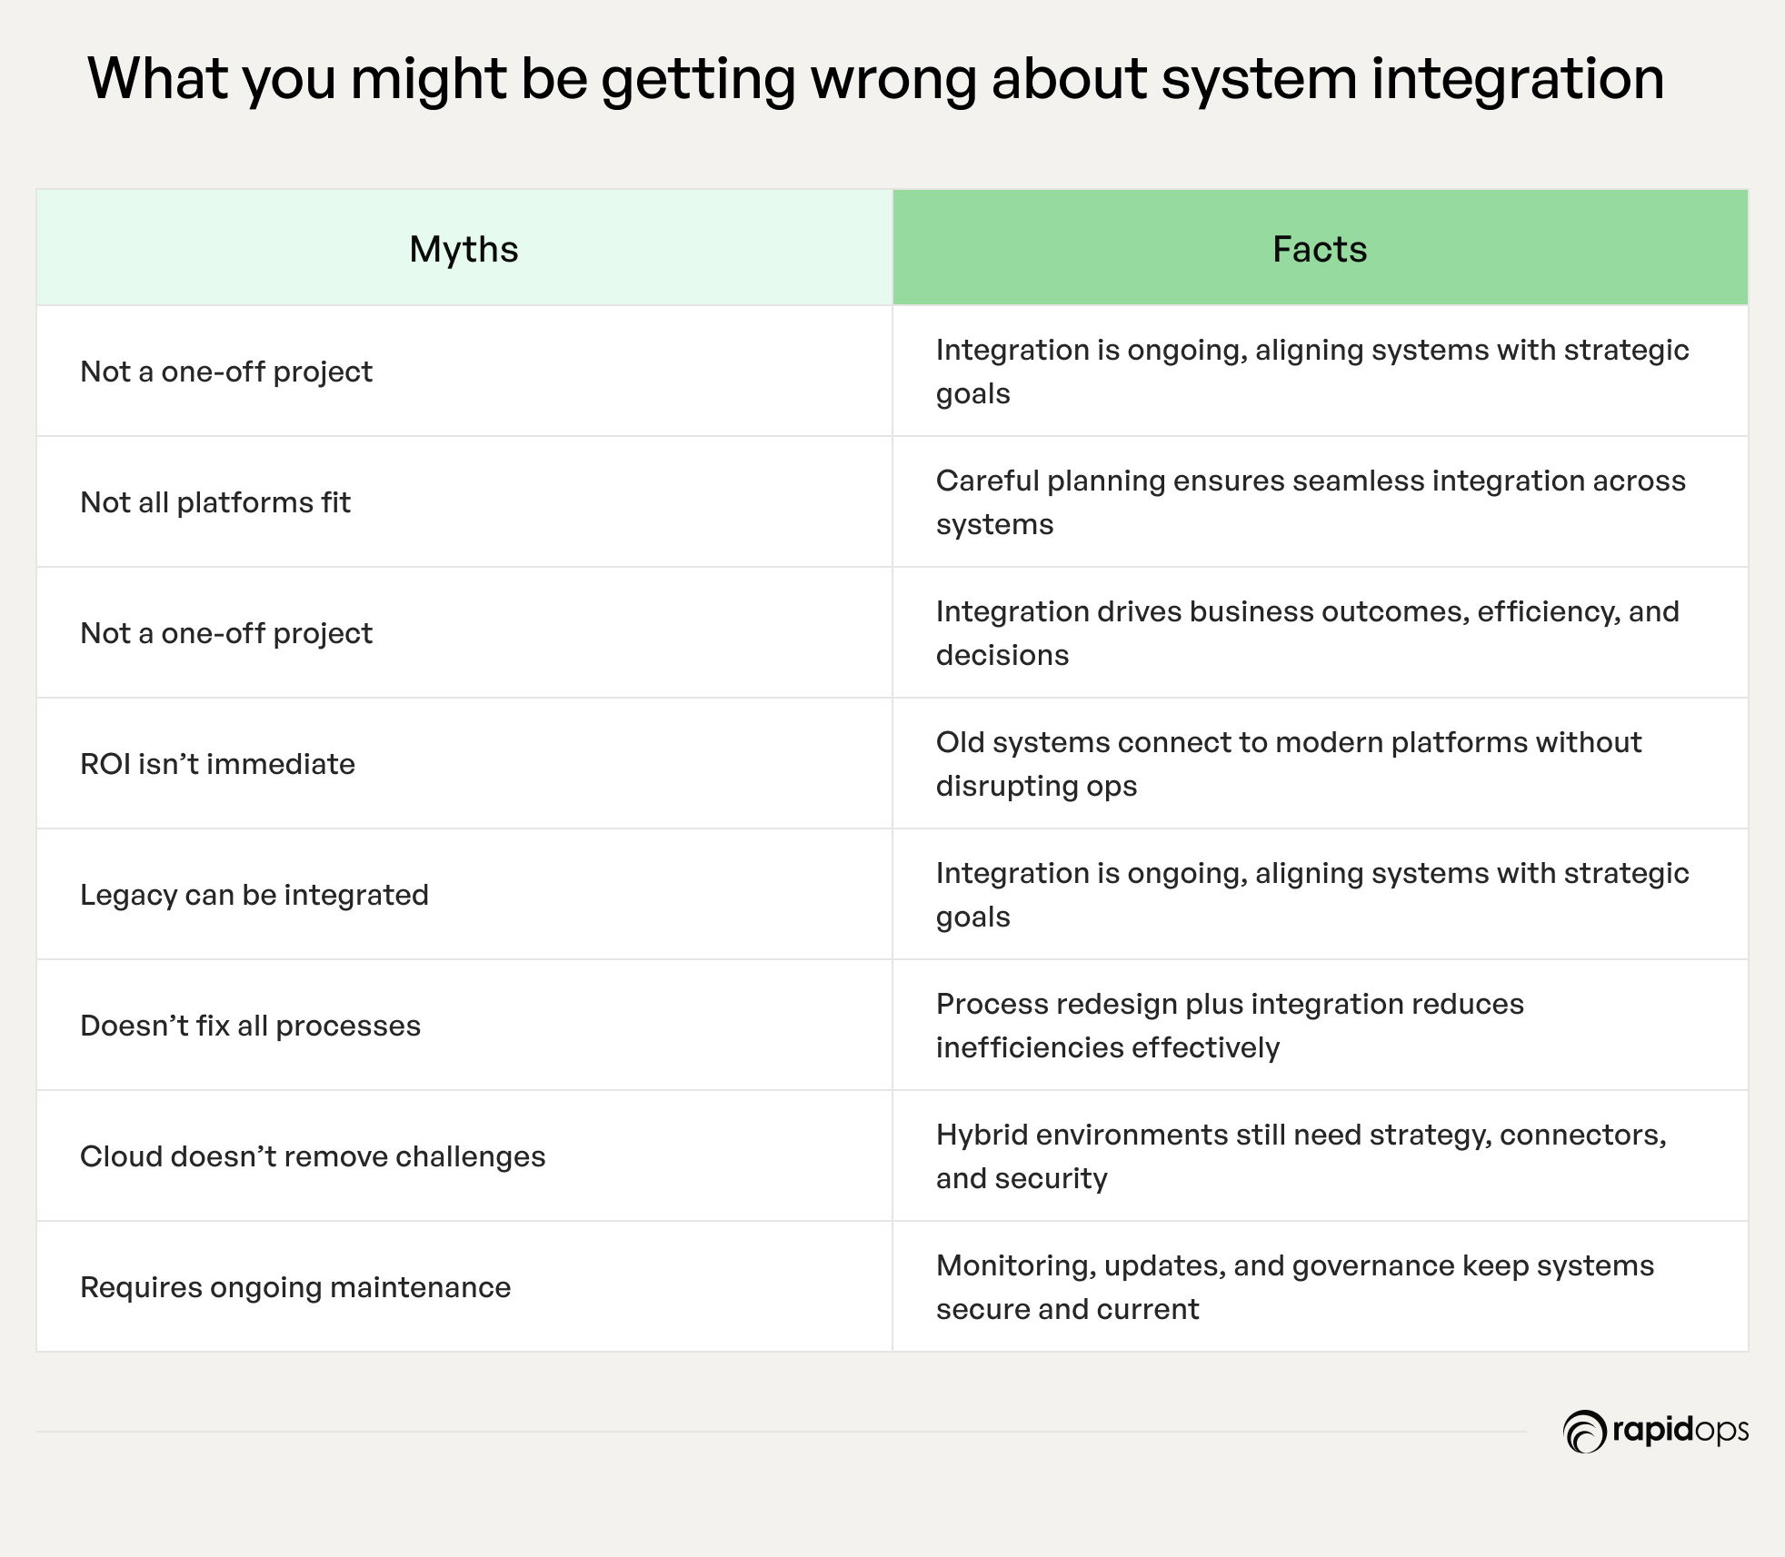Select the 'Careful planning ensures seamless integration' fact
This screenshot has height=1557, width=1785.
[x=1310, y=502]
